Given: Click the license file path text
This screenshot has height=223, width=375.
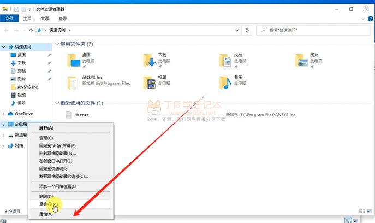Looking at the screenshot, I should 260,115.
